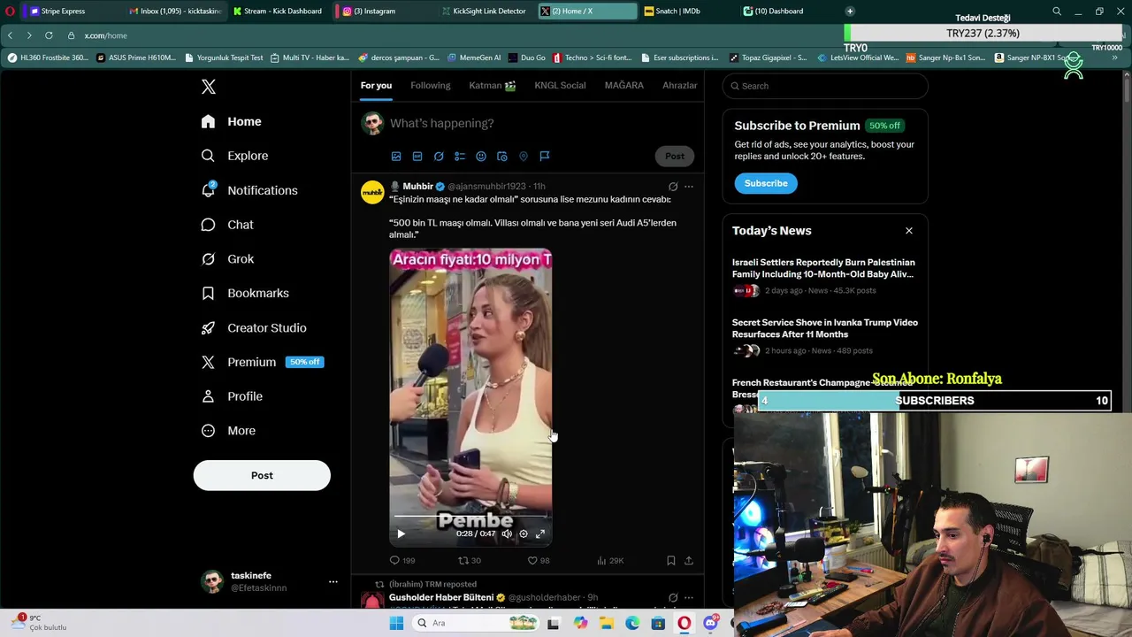Viewport: 1132px width, 637px height.
Task: Click the greyed Post button in composer
Action: click(675, 156)
